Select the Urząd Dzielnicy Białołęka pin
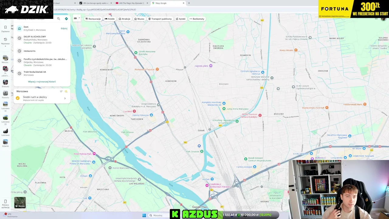The image size is (389, 219). (159, 105)
